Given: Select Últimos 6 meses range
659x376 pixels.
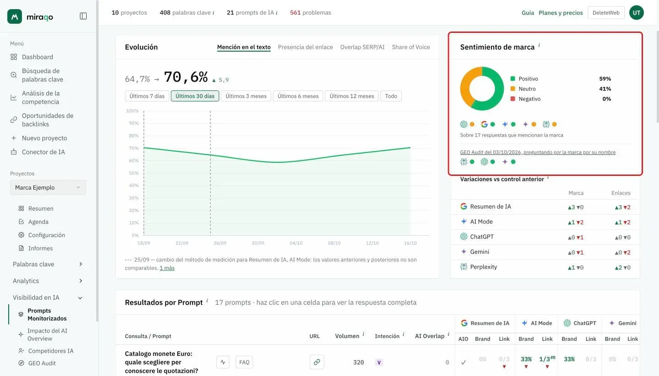Looking at the screenshot, I should pos(298,96).
